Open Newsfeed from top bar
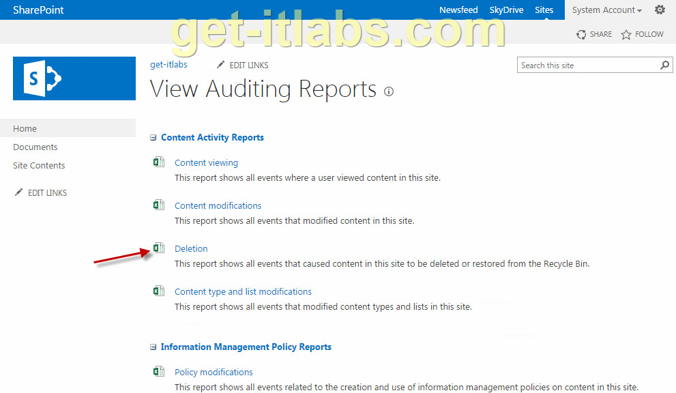676x393 pixels. (x=458, y=10)
